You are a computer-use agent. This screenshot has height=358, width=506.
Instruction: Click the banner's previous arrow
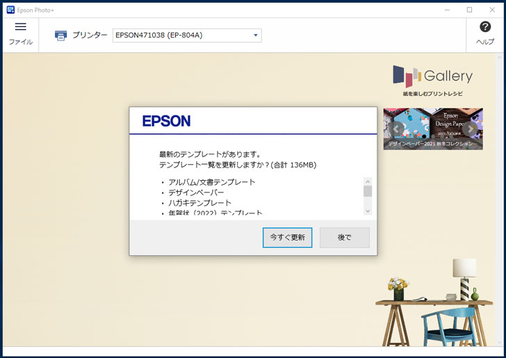point(396,129)
